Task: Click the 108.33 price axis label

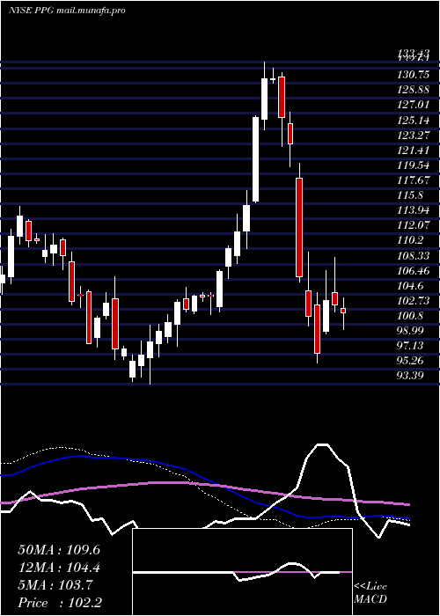Action: point(413,256)
